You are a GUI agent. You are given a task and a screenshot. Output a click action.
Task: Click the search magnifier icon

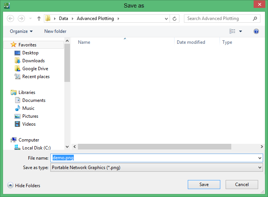tap(256, 18)
